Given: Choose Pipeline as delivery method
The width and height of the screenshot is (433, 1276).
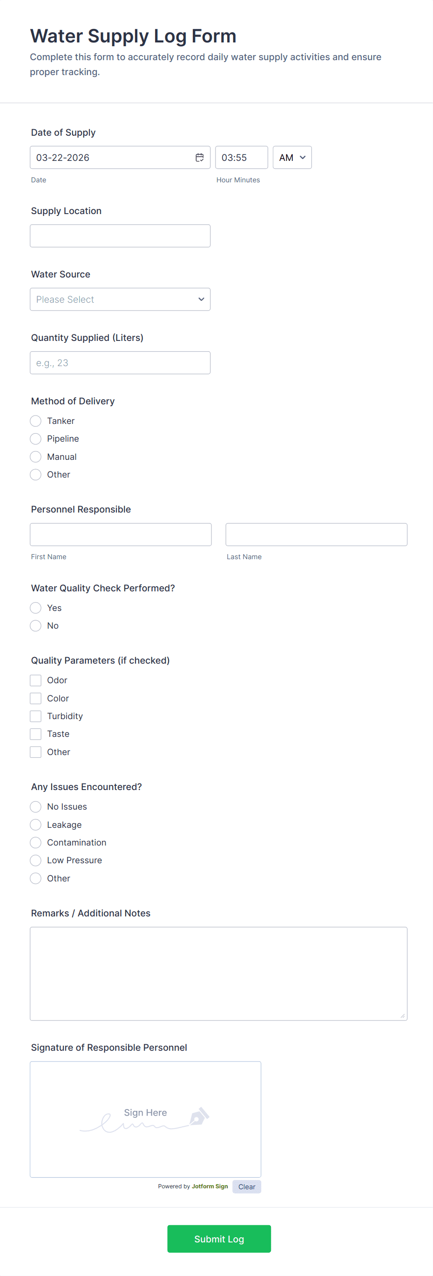Looking at the screenshot, I should pyautogui.click(x=35, y=439).
